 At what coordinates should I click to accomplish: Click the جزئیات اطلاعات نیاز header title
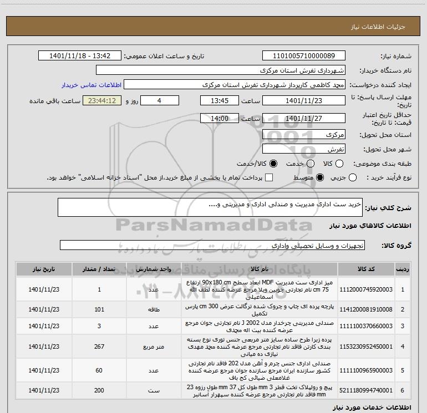coord(378,27)
